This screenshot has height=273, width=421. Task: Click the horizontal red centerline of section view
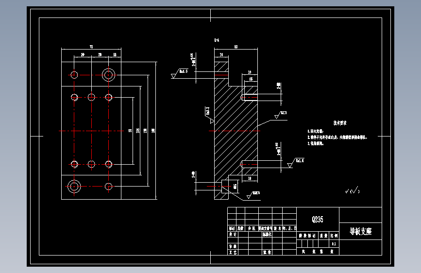click(x=235, y=131)
